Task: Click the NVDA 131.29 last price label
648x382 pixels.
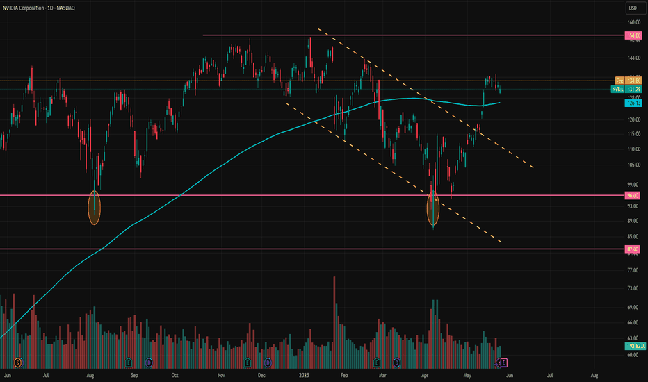Action: click(x=626, y=89)
